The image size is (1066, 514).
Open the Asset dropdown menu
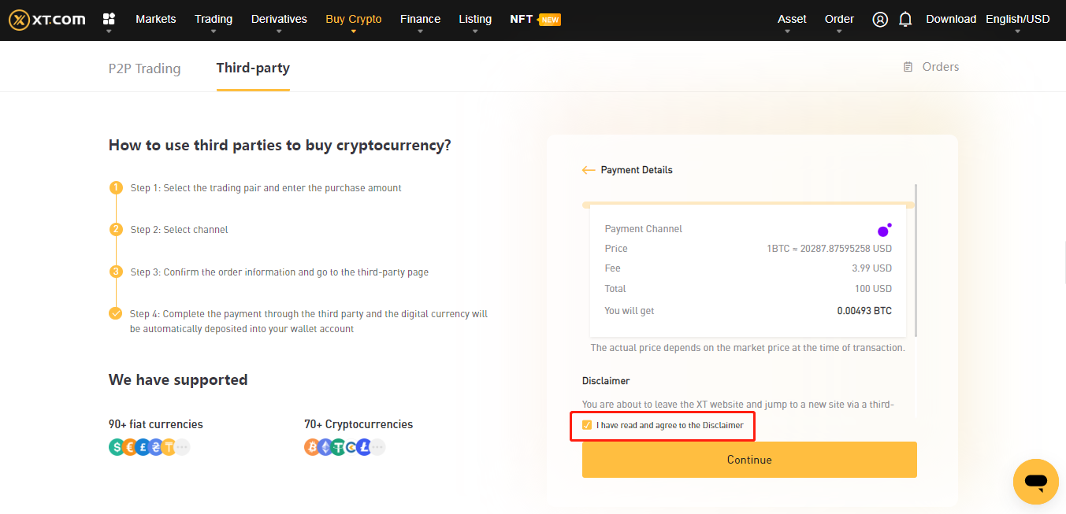click(791, 19)
